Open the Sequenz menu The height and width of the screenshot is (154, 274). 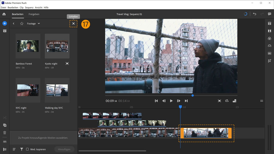pos(29,7)
